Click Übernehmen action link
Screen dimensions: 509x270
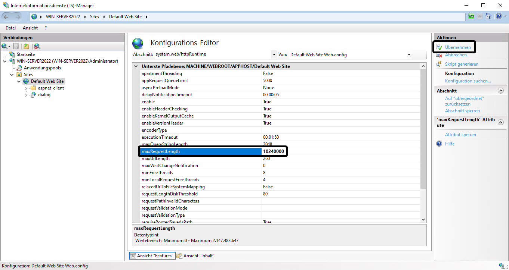pyautogui.click(x=458, y=47)
